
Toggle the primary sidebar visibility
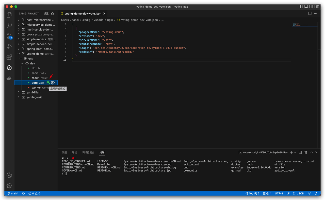click(x=301, y=7)
